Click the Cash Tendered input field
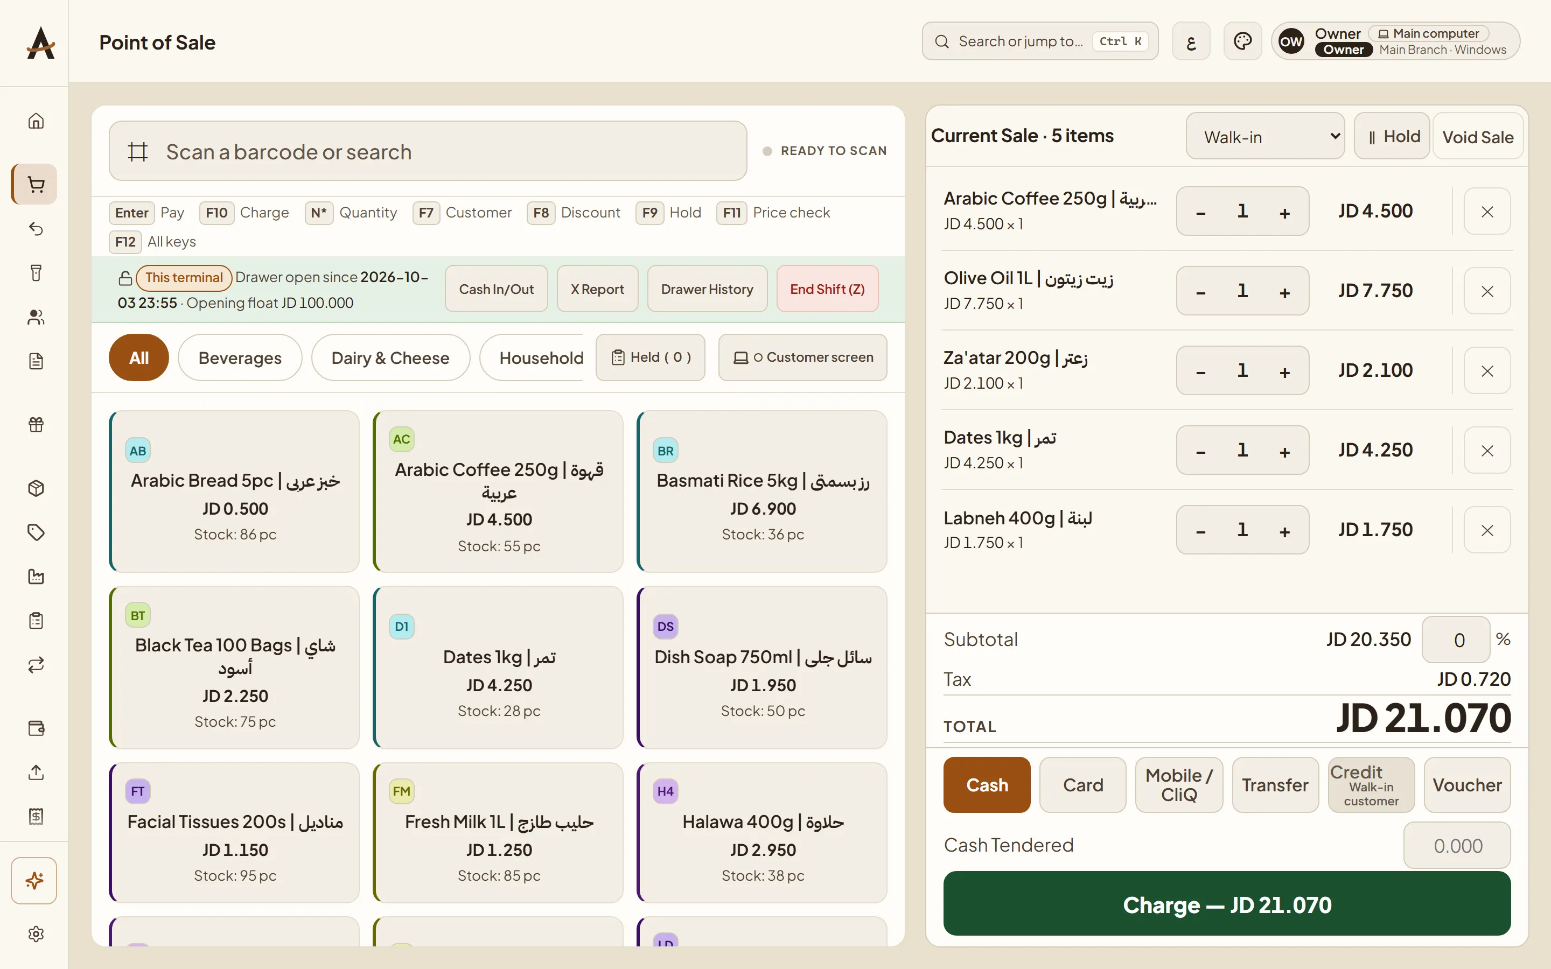This screenshot has width=1551, height=969. (1457, 846)
